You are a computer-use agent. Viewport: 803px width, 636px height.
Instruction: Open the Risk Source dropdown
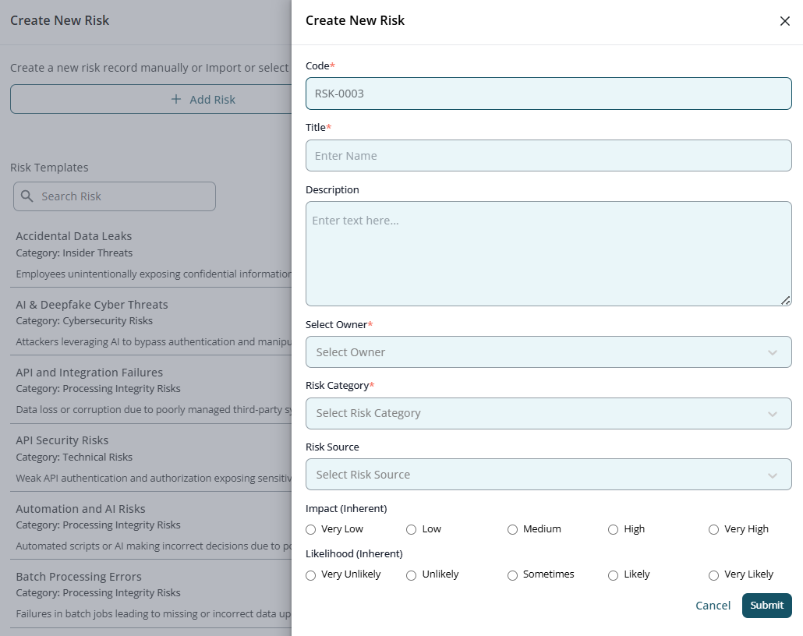(x=548, y=474)
